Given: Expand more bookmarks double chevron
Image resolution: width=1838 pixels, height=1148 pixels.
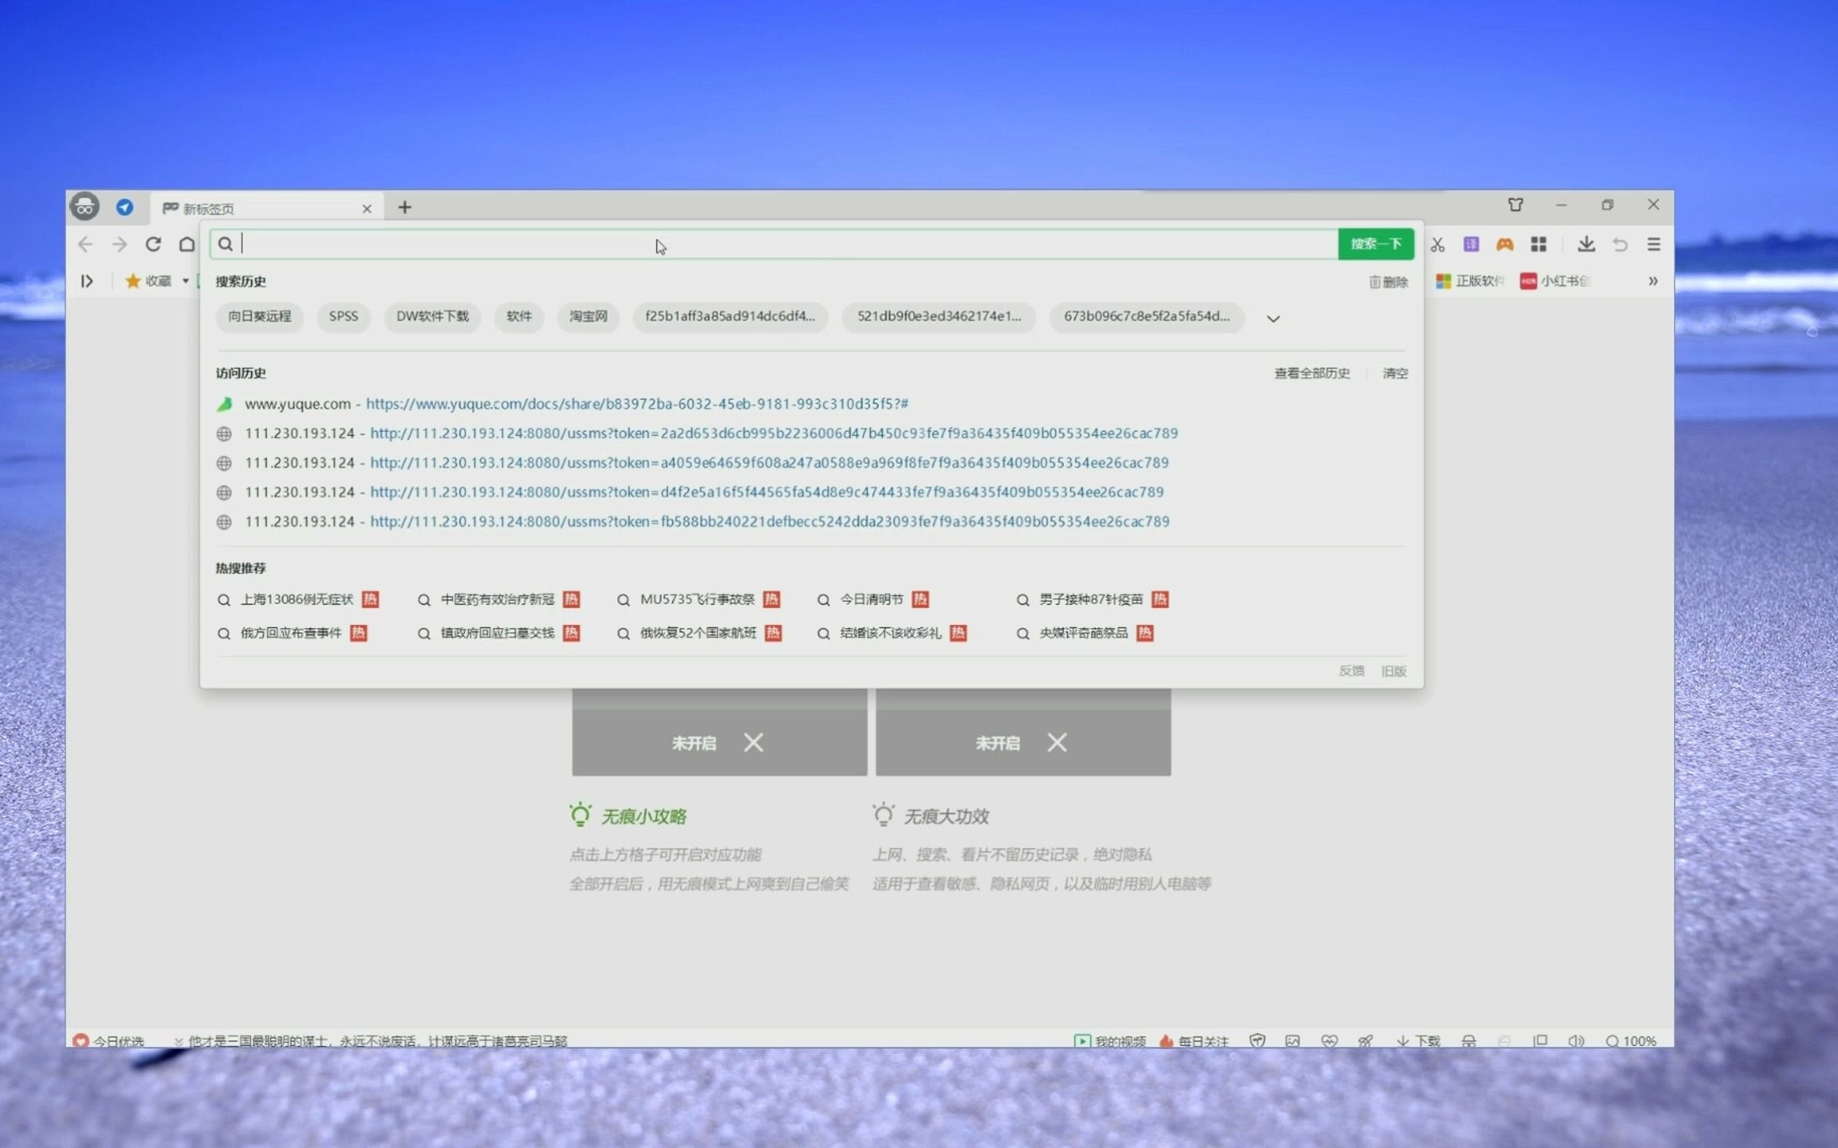Looking at the screenshot, I should point(1653,281).
